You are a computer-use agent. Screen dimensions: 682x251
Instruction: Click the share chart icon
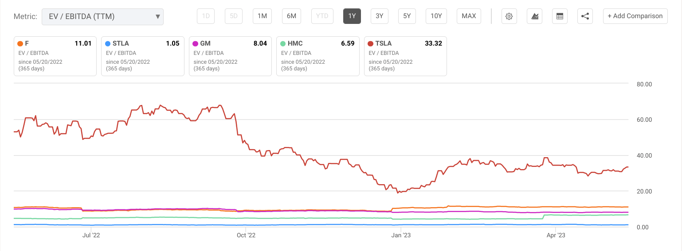click(585, 16)
